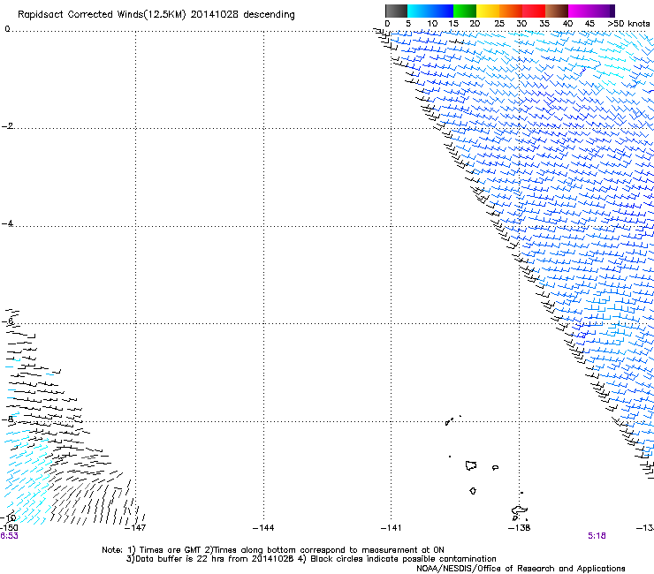Click the longitude label '-144'
The image size is (654, 574).
coord(263,528)
